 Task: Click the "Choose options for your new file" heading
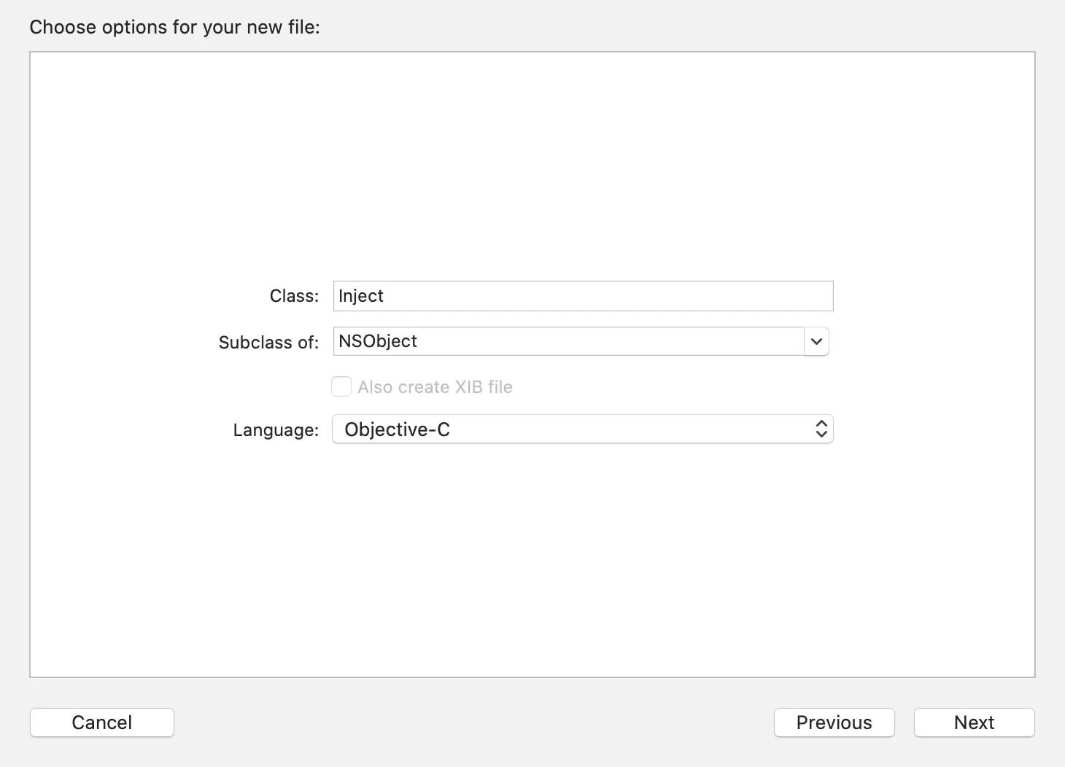(x=174, y=28)
